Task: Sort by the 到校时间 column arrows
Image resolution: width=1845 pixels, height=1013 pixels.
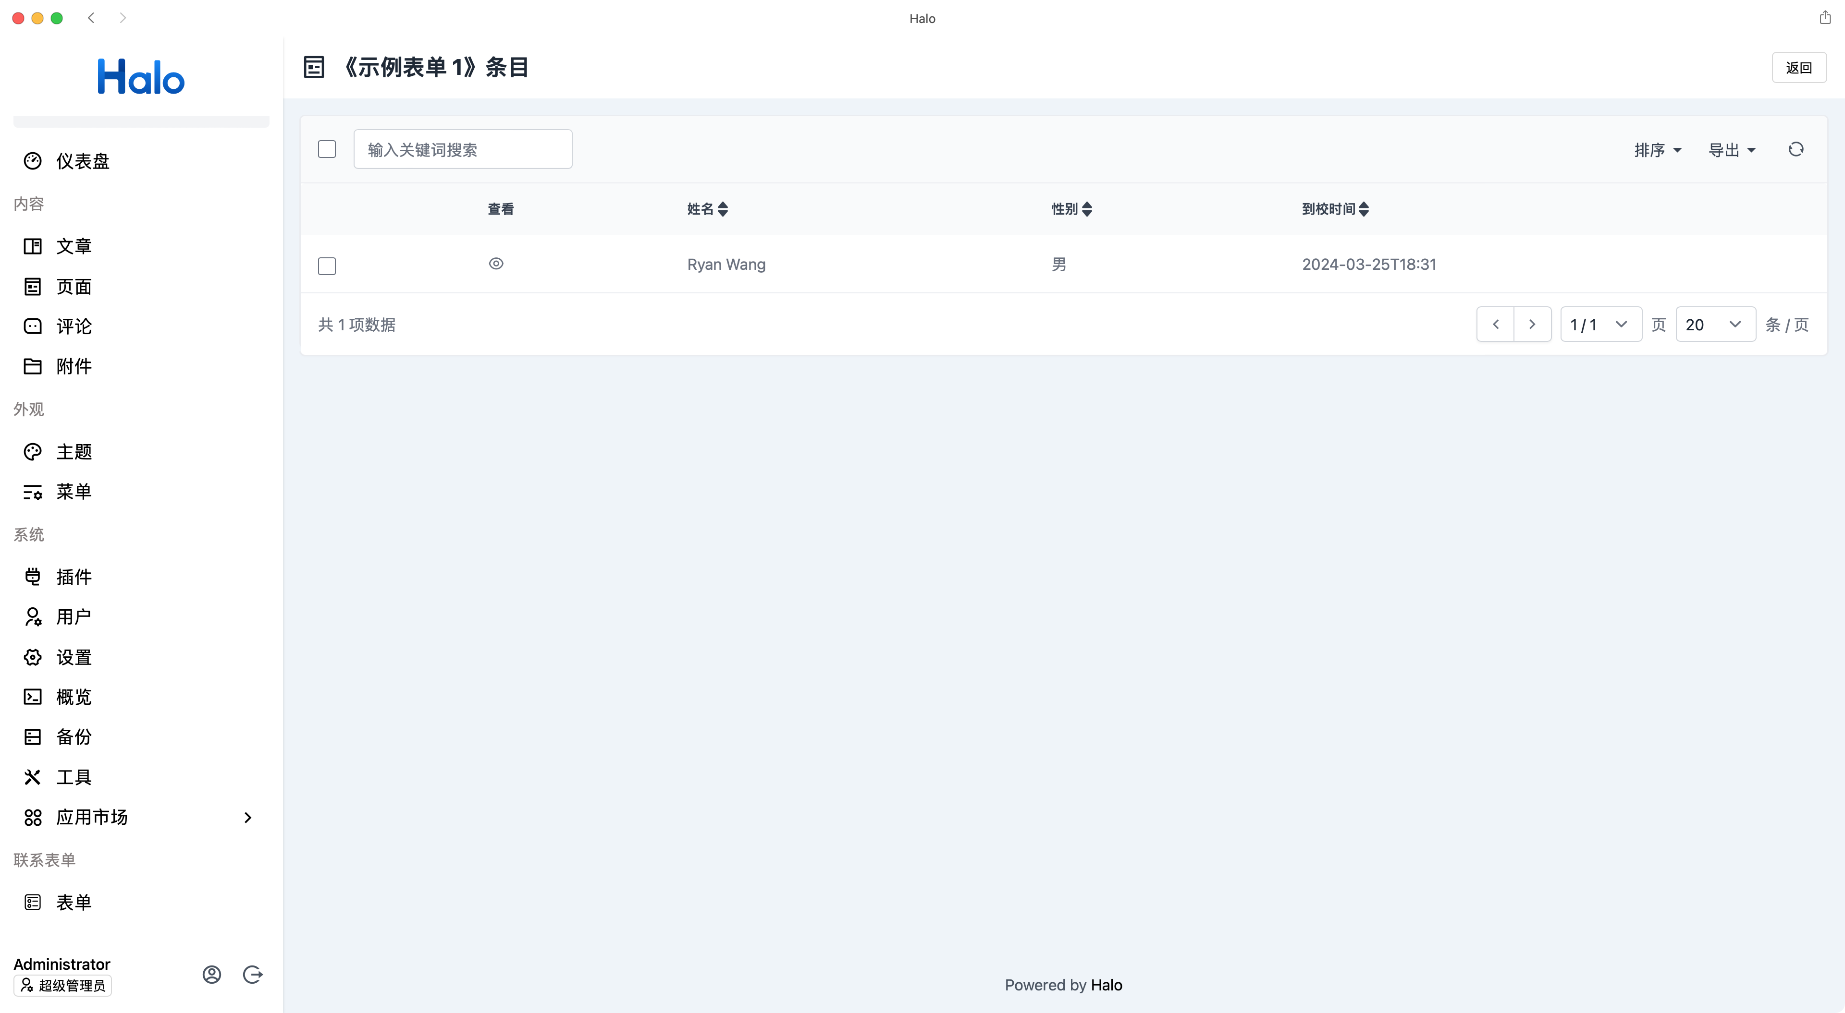Action: point(1364,209)
